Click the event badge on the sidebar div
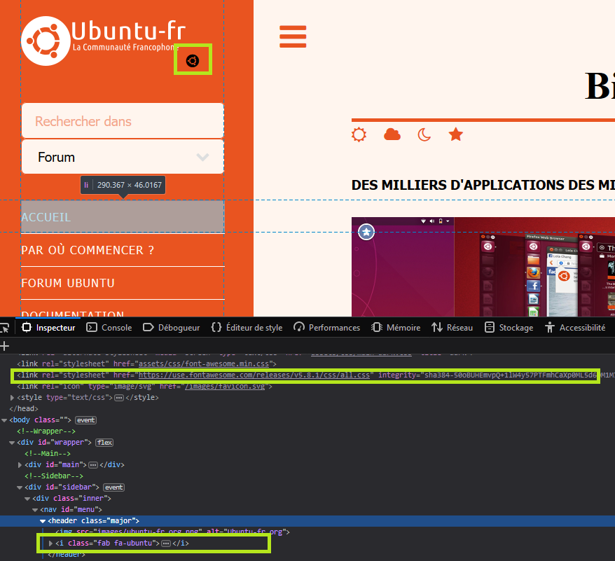The height and width of the screenshot is (561, 615). click(113, 487)
